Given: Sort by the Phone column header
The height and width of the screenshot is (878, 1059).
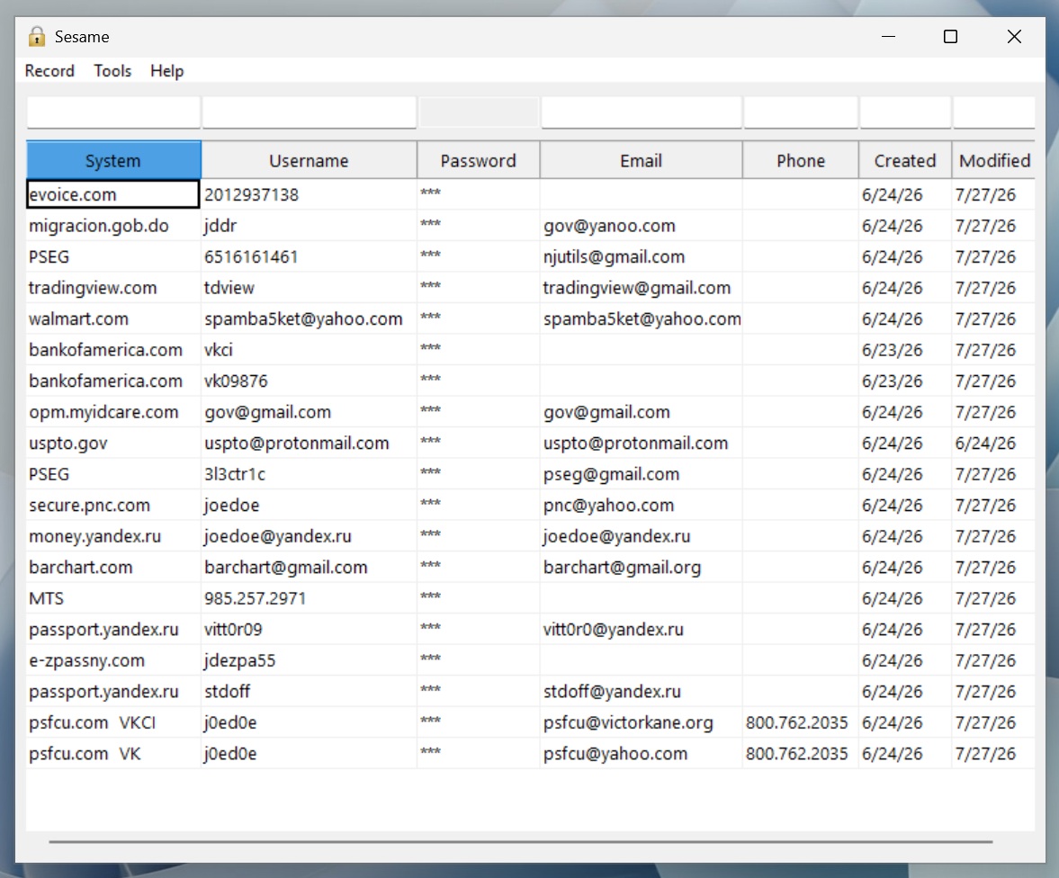Looking at the screenshot, I should click(801, 161).
